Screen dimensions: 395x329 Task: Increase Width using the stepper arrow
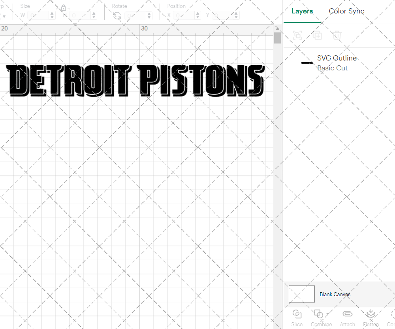click(52, 13)
